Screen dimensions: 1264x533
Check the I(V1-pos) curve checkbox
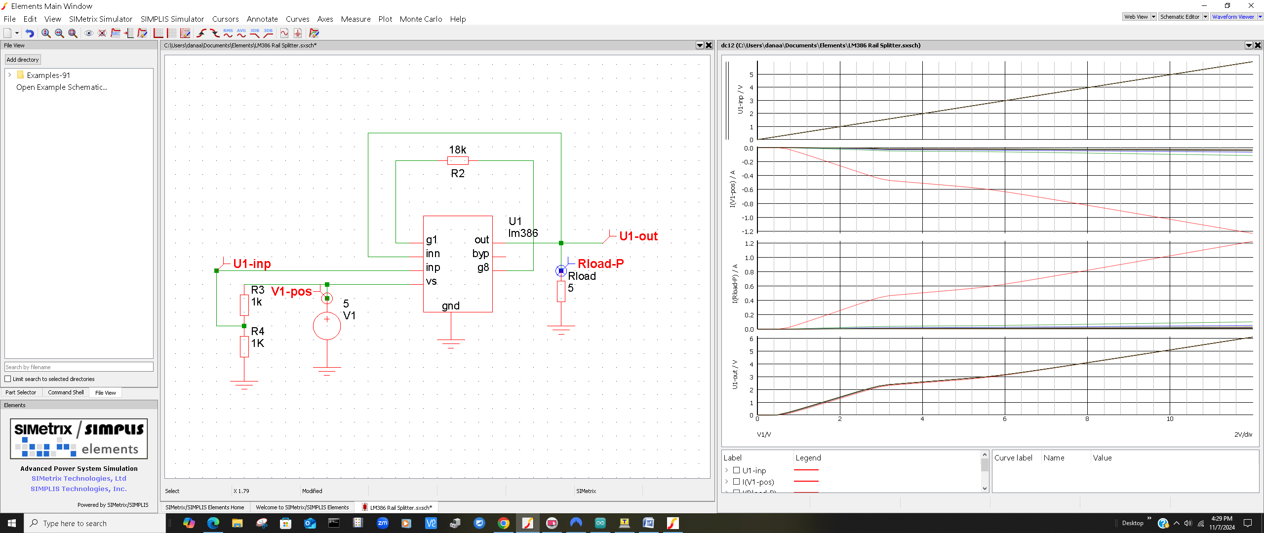(736, 482)
